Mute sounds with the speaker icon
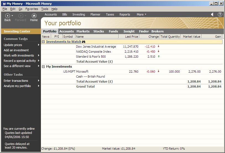 (x=212, y=14)
